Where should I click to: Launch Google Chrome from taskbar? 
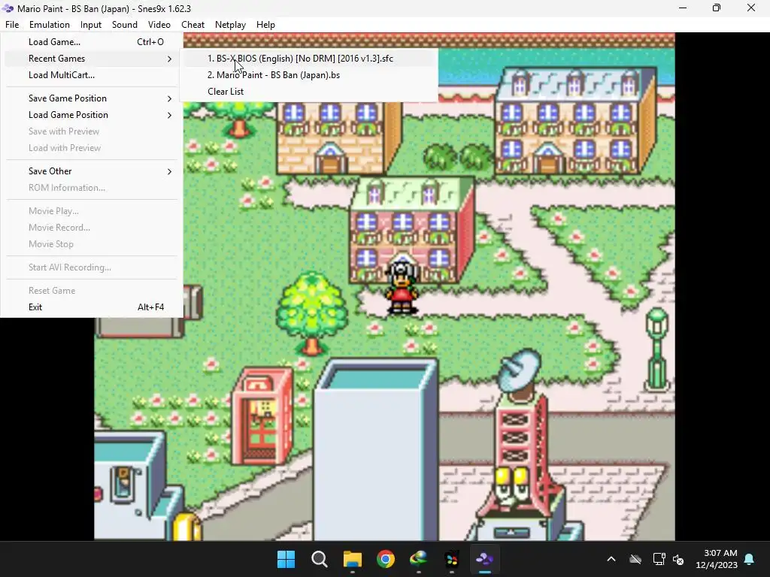tap(386, 559)
